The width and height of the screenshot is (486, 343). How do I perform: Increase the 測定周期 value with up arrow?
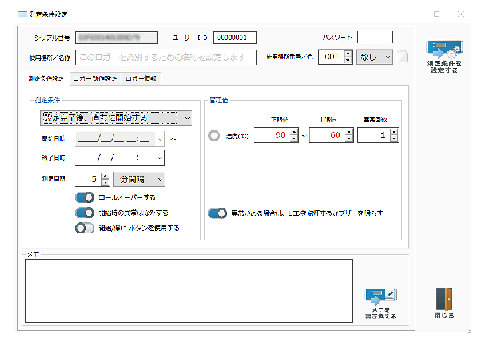[105, 176]
